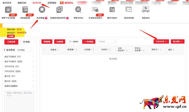Open the 轻松做标题 tool icon
The width and height of the screenshot is (189, 112).
click(x=25, y=10)
